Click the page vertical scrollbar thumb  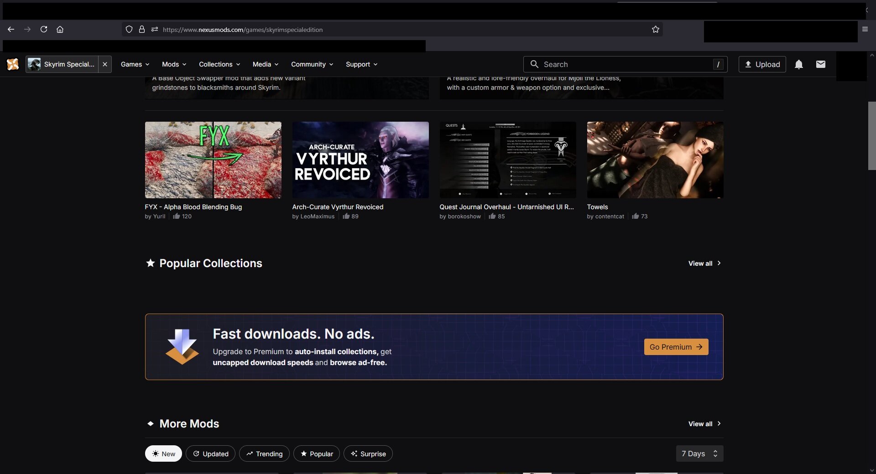(x=872, y=136)
